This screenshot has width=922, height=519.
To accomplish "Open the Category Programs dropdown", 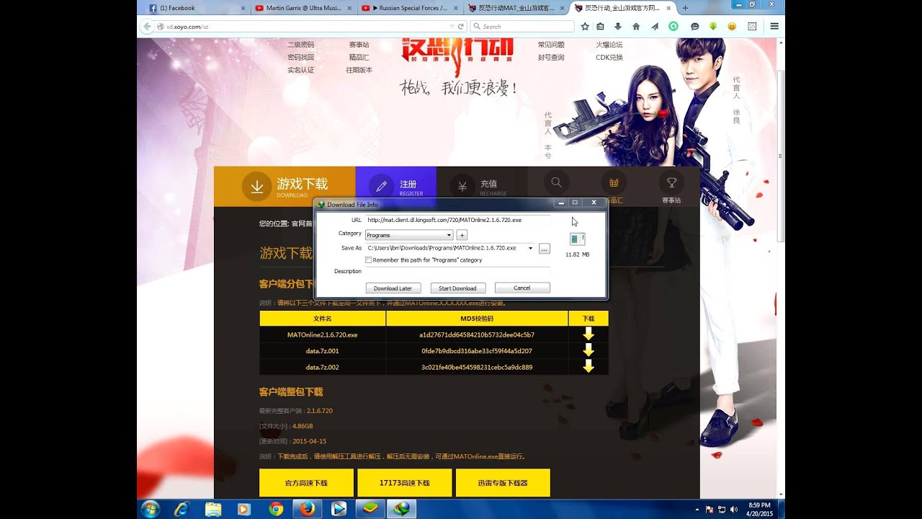I will pos(409,235).
